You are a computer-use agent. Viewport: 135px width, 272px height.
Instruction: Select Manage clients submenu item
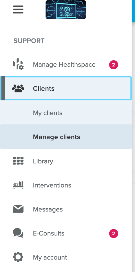click(66, 137)
